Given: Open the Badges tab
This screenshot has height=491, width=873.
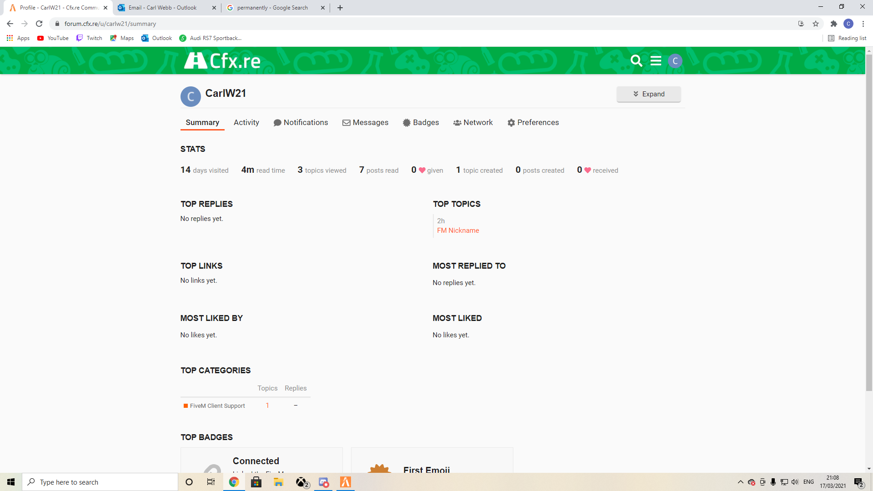Looking at the screenshot, I should click(421, 122).
